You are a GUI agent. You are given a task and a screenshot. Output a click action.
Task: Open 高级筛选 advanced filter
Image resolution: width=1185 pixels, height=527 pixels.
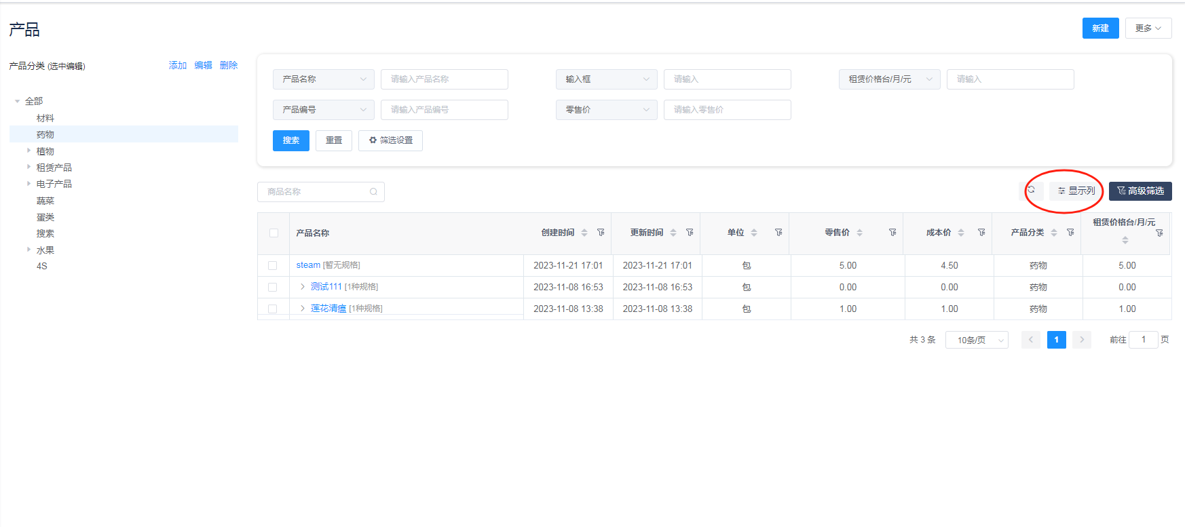tap(1140, 191)
